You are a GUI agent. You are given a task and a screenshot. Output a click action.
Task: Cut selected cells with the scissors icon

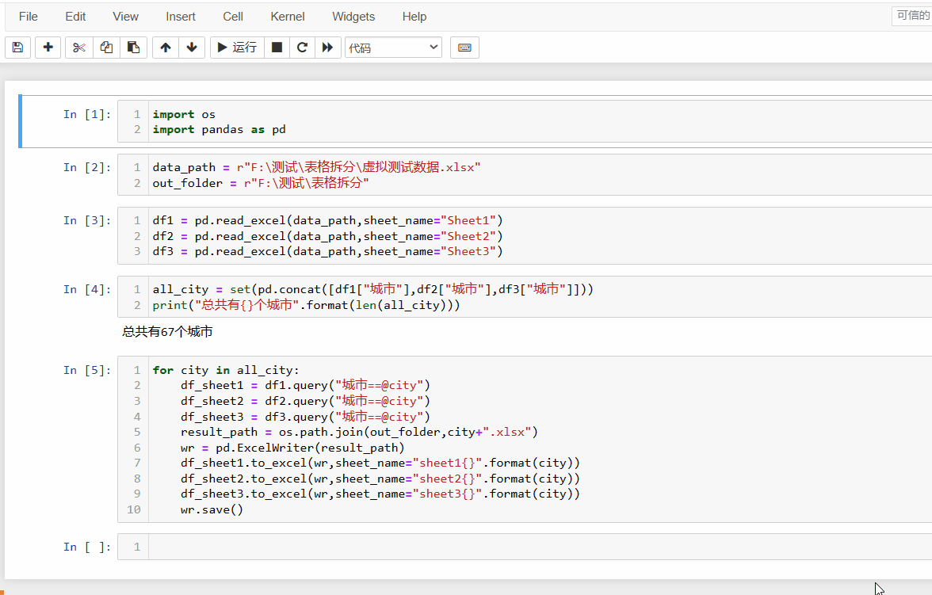click(79, 48)
